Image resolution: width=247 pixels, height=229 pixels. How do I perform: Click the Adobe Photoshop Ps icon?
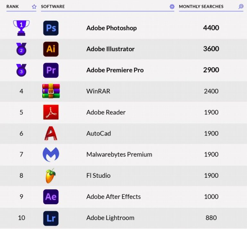[x=51, y=28]
